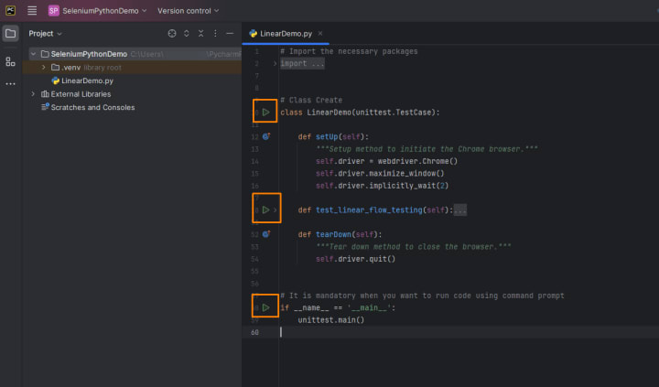Click override gutter icon beside setUp
This screenshot has width=659, height=387.
click(x=266, y=136)
